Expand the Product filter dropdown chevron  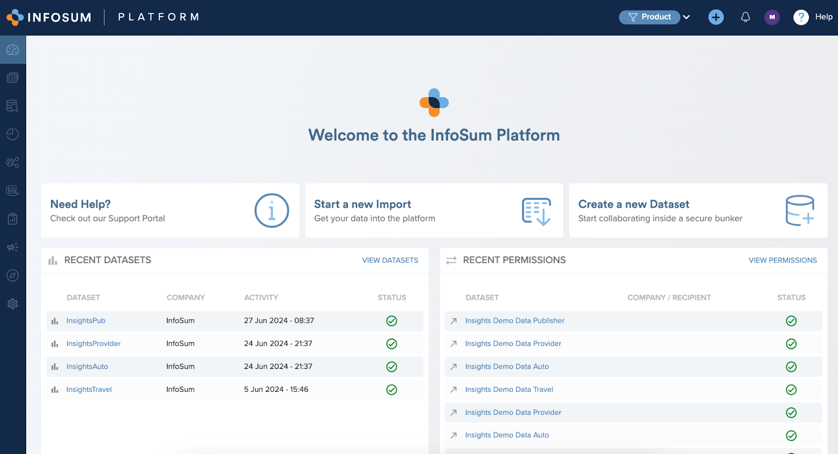coord(687,17)
